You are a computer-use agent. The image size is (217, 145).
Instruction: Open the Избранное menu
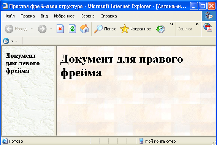(64, 16)
